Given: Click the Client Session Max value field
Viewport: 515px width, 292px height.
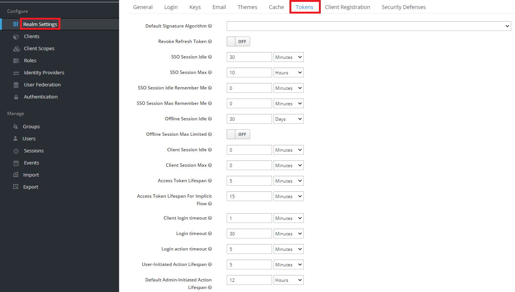Looking at the screenshot, I should (249, 165).
